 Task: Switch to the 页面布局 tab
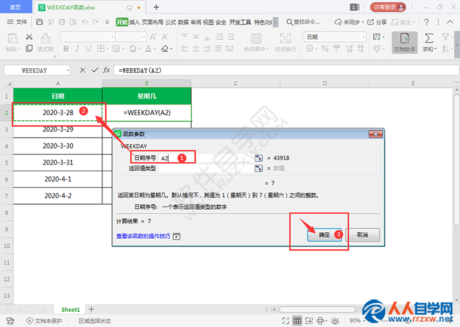(152, 22)
